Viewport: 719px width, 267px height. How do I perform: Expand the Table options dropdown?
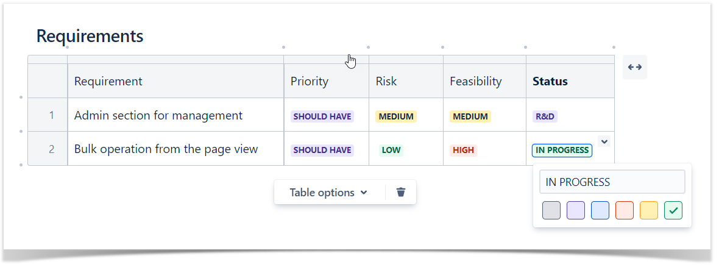point(328,192)
